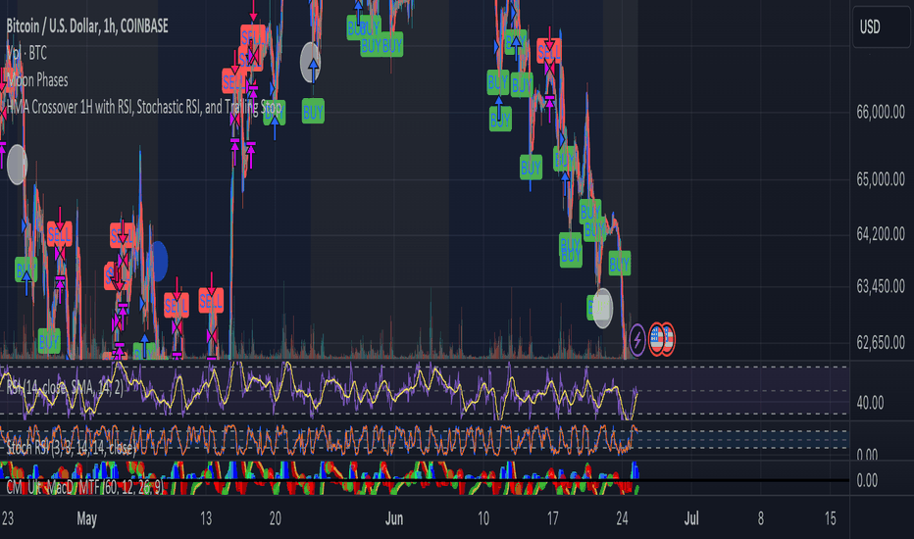Select the HMA Crossover 1H indicator legend
The height and width of the screenshot is (539, 914).
coord(143,107)
